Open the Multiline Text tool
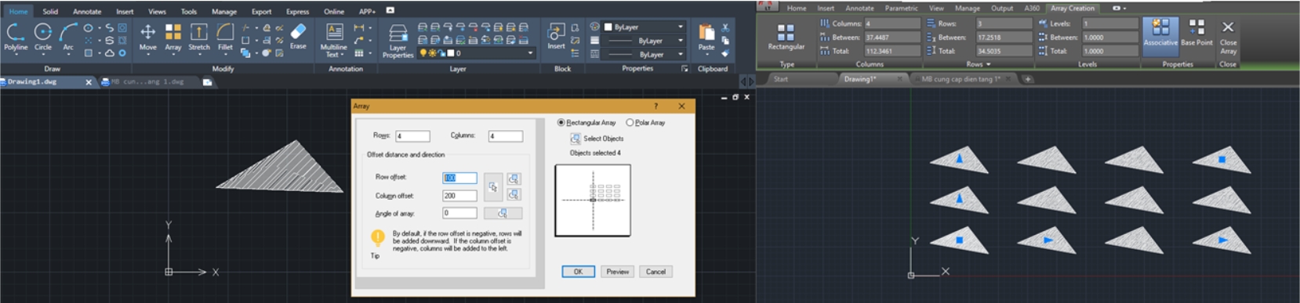 coord(334,39)
